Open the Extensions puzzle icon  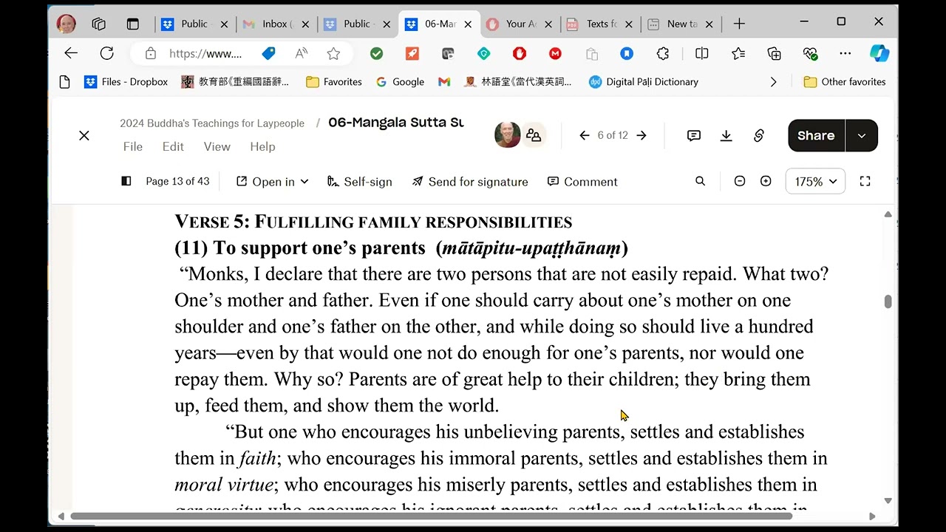pyautogui.click(x=663, y=53)
